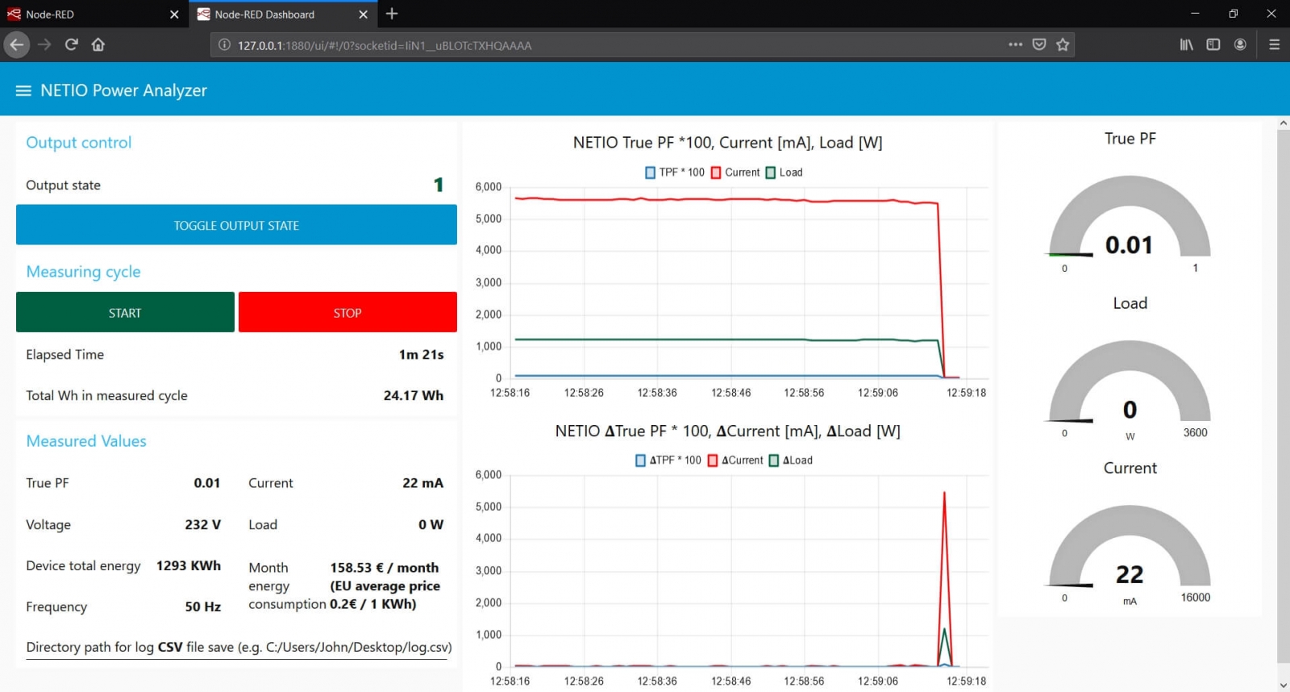Click the CSV log directory path field

click(x=236, y=648)
